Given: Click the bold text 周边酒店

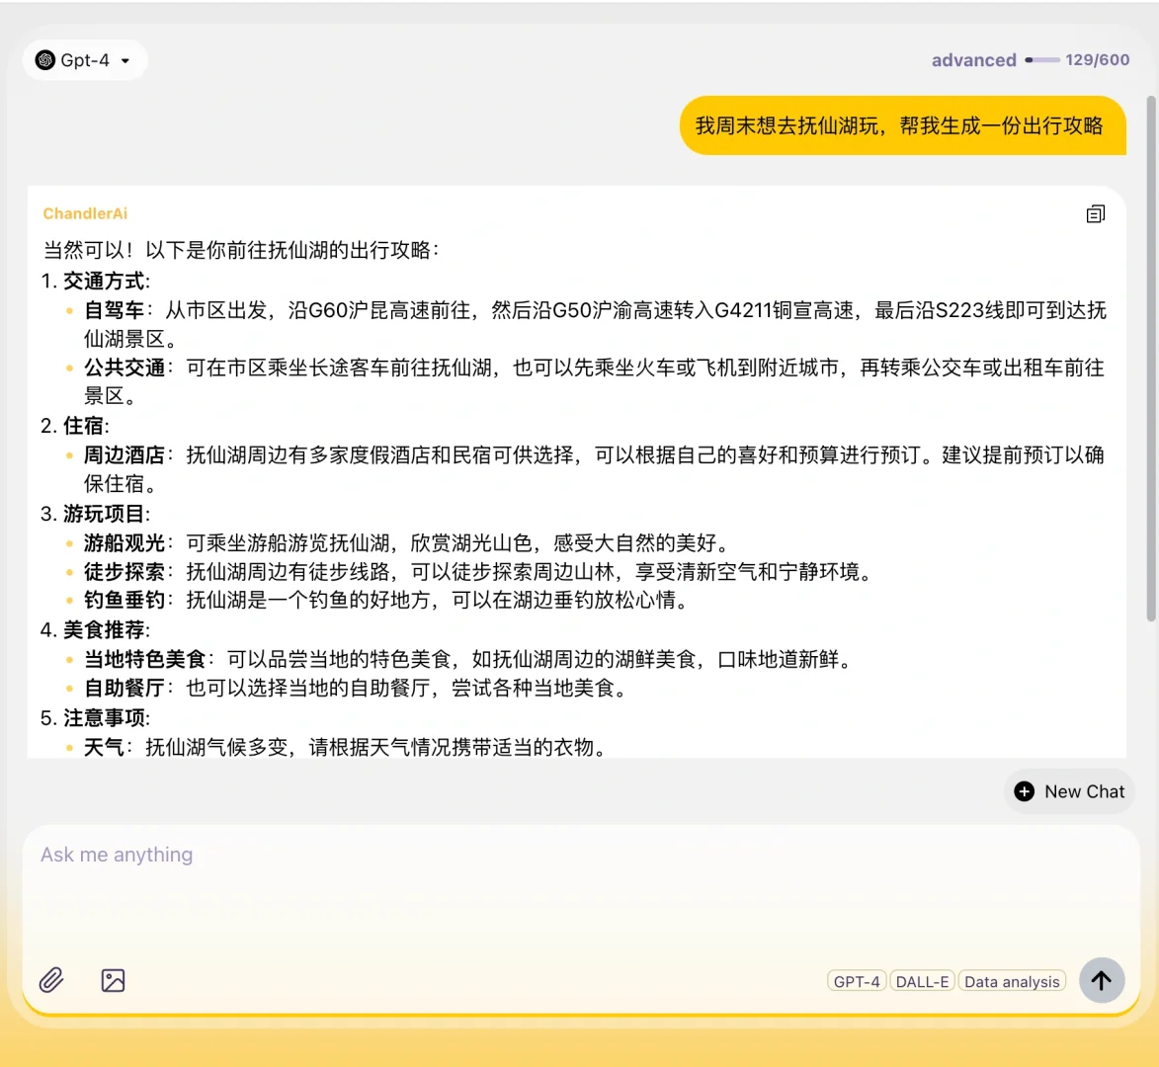Looking at the screenshot, I should click(124, 454).
